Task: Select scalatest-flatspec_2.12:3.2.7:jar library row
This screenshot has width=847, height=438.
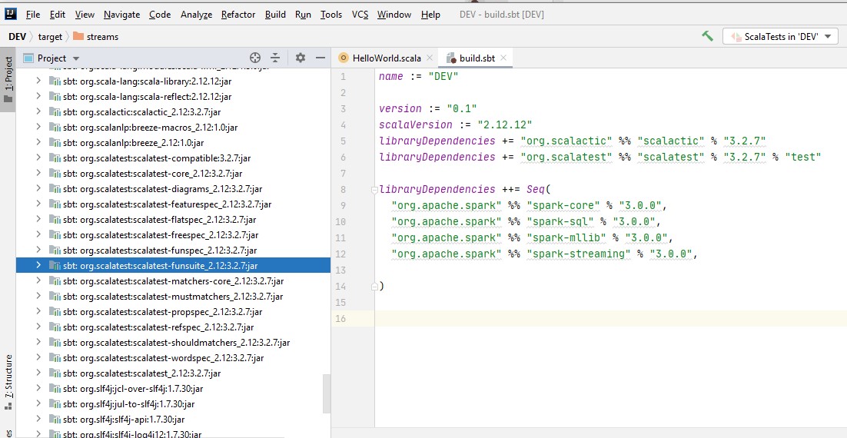Action: coord(173,219)
